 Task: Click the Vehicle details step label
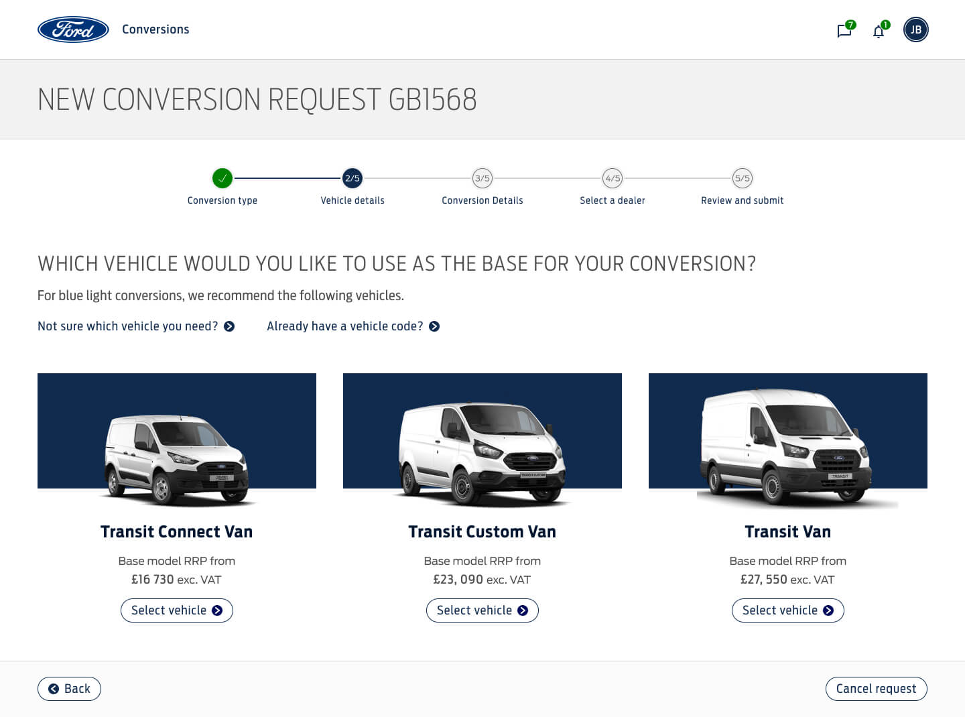coord(352,200)
